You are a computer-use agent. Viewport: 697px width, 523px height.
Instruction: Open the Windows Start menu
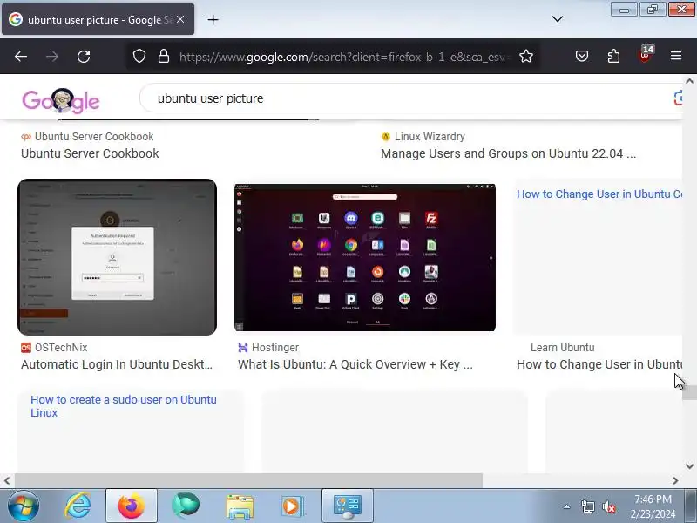coord(24,506)
